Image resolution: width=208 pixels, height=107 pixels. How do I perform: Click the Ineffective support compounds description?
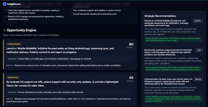click(x=173, y=61)
